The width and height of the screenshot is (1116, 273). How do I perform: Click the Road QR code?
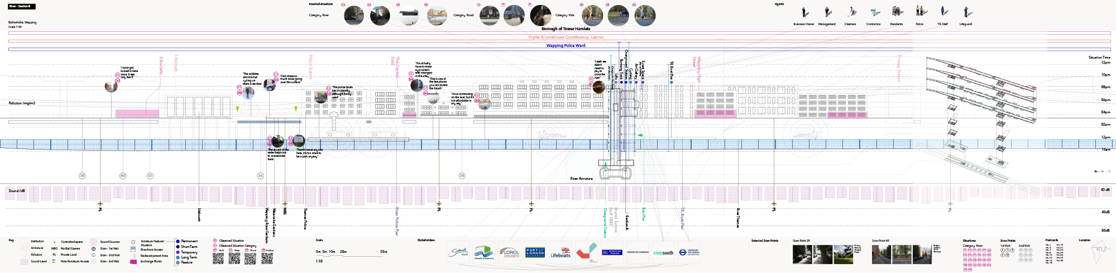[251, 258]
